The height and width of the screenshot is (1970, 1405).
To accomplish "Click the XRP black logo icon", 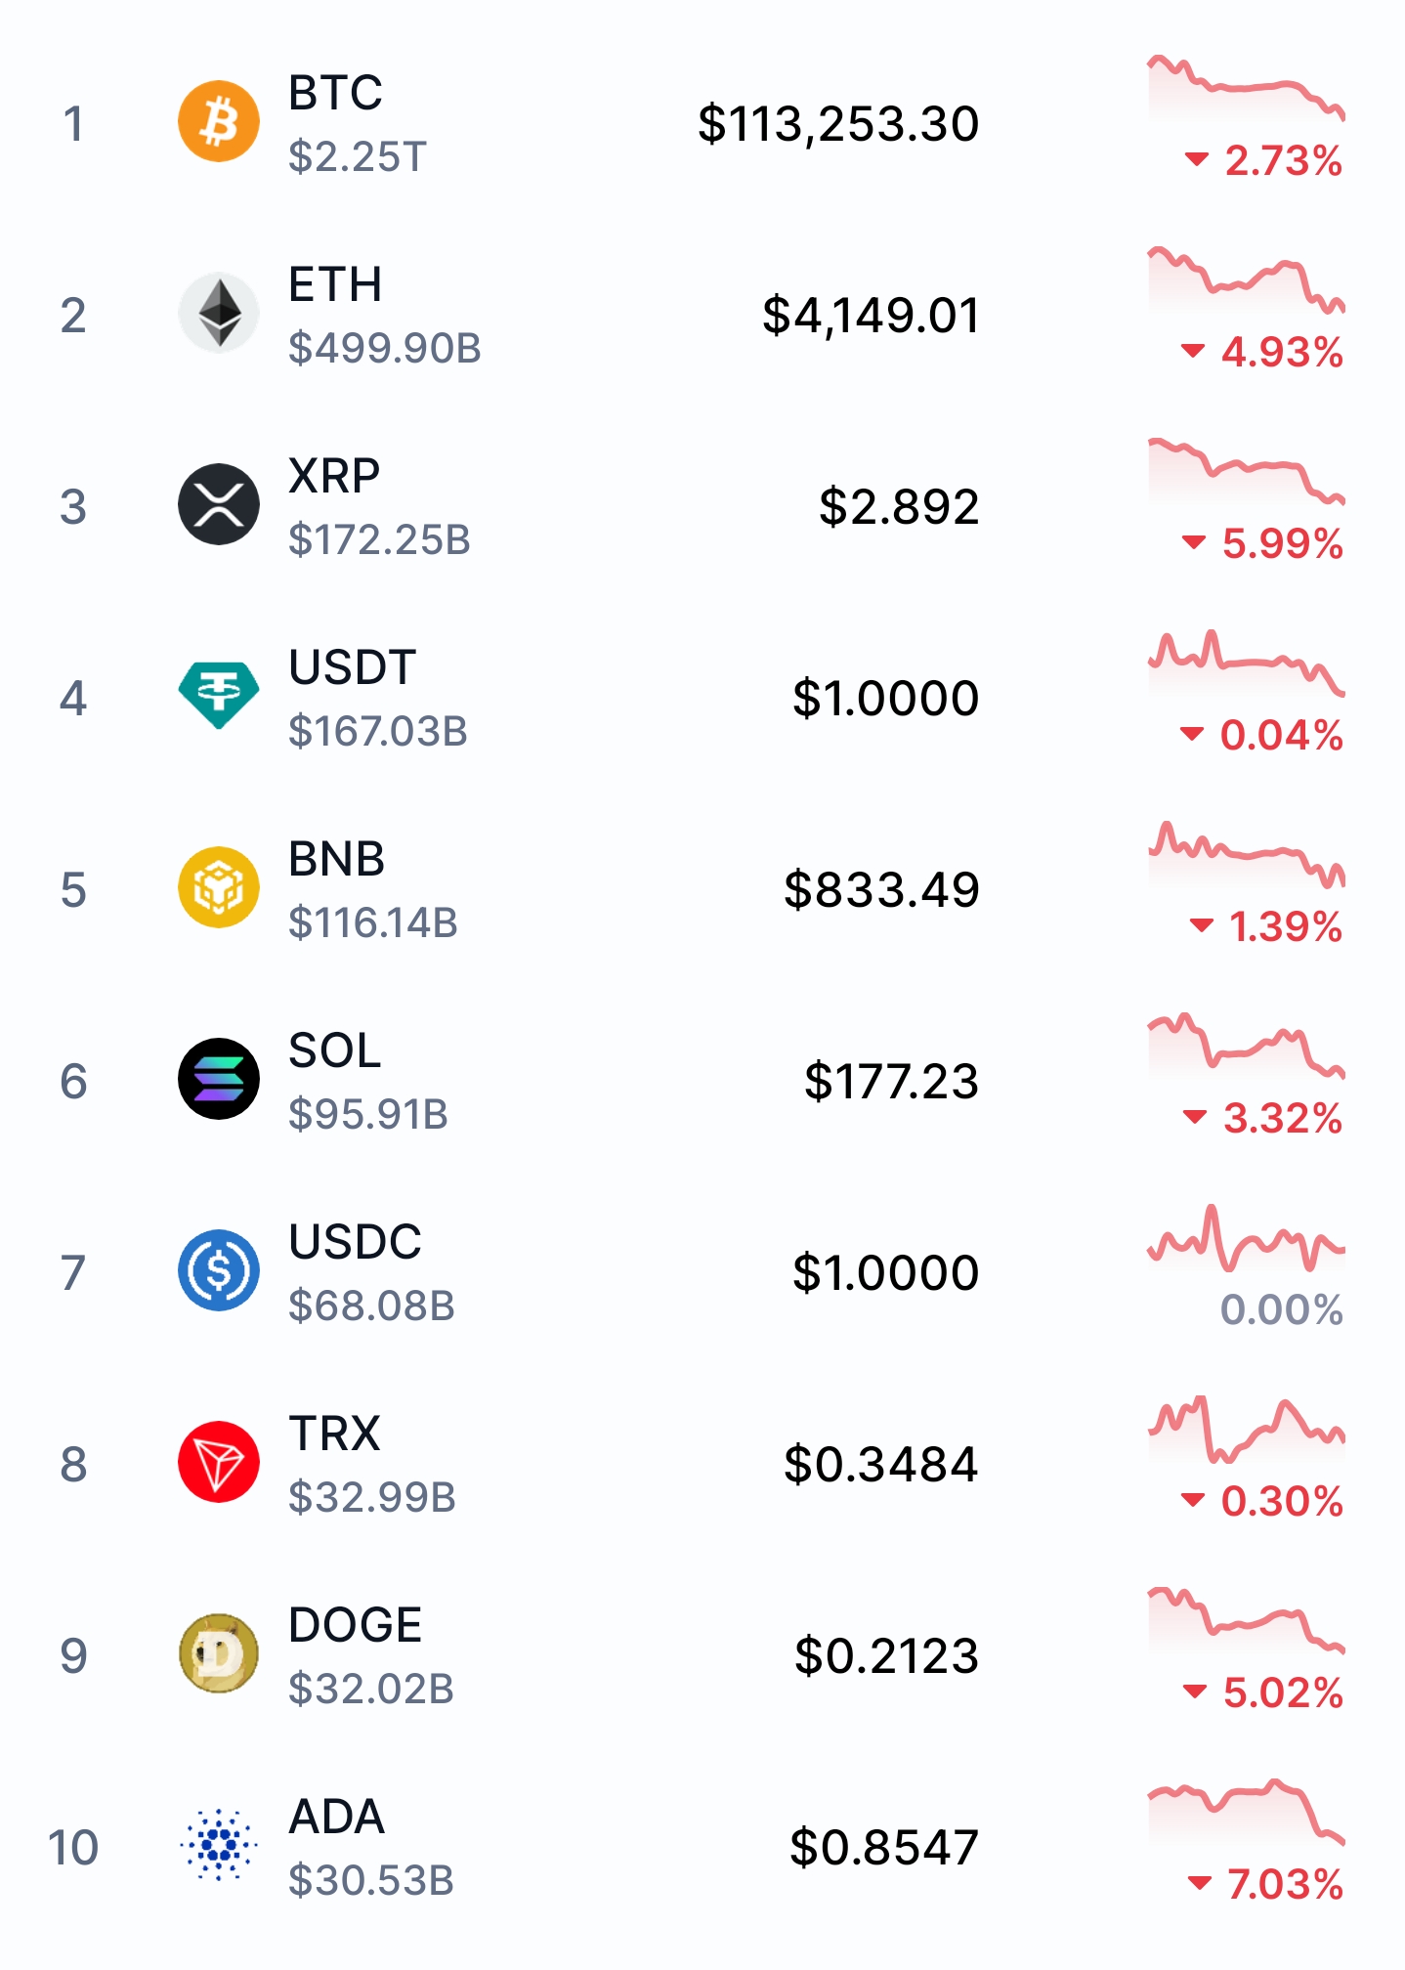I will coord(219,504).
